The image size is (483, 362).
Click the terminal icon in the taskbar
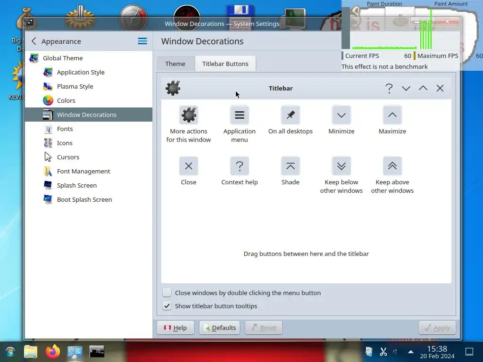click(x=97, y=351)
